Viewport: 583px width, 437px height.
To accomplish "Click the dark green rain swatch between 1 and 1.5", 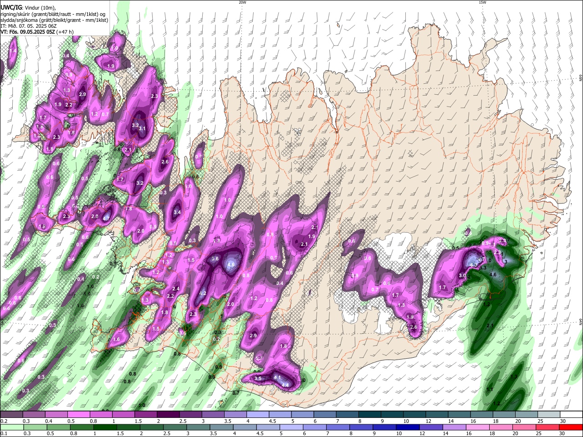I will click(105, 427).
